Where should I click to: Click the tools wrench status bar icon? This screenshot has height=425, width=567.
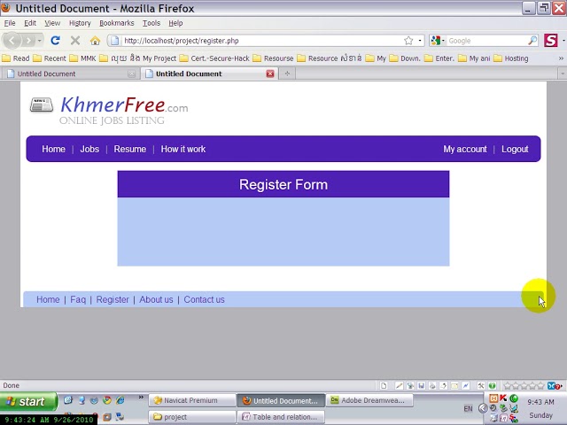point(480,386)
